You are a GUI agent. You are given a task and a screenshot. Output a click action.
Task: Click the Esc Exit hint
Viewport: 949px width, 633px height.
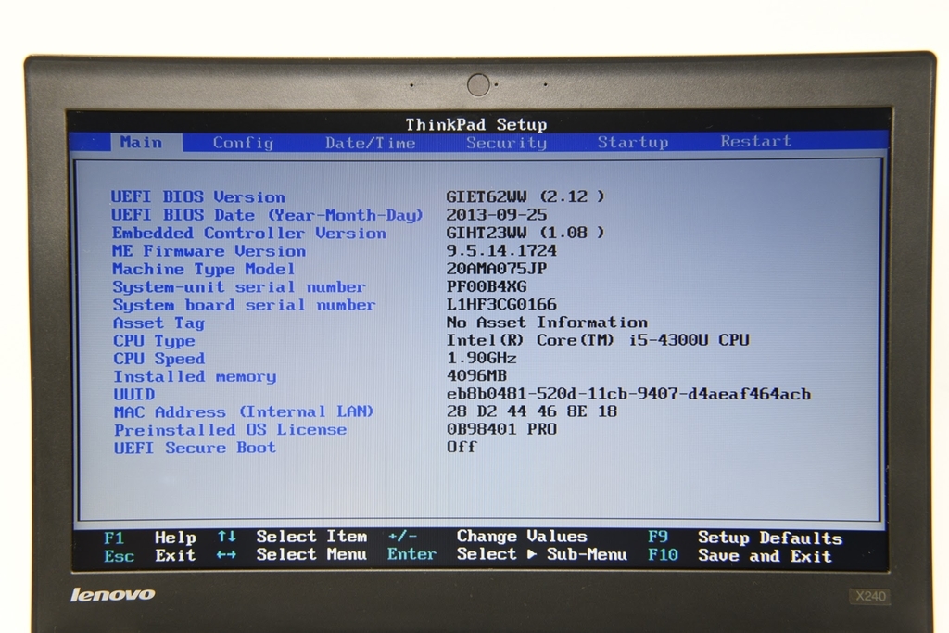[x=149, y=555]
